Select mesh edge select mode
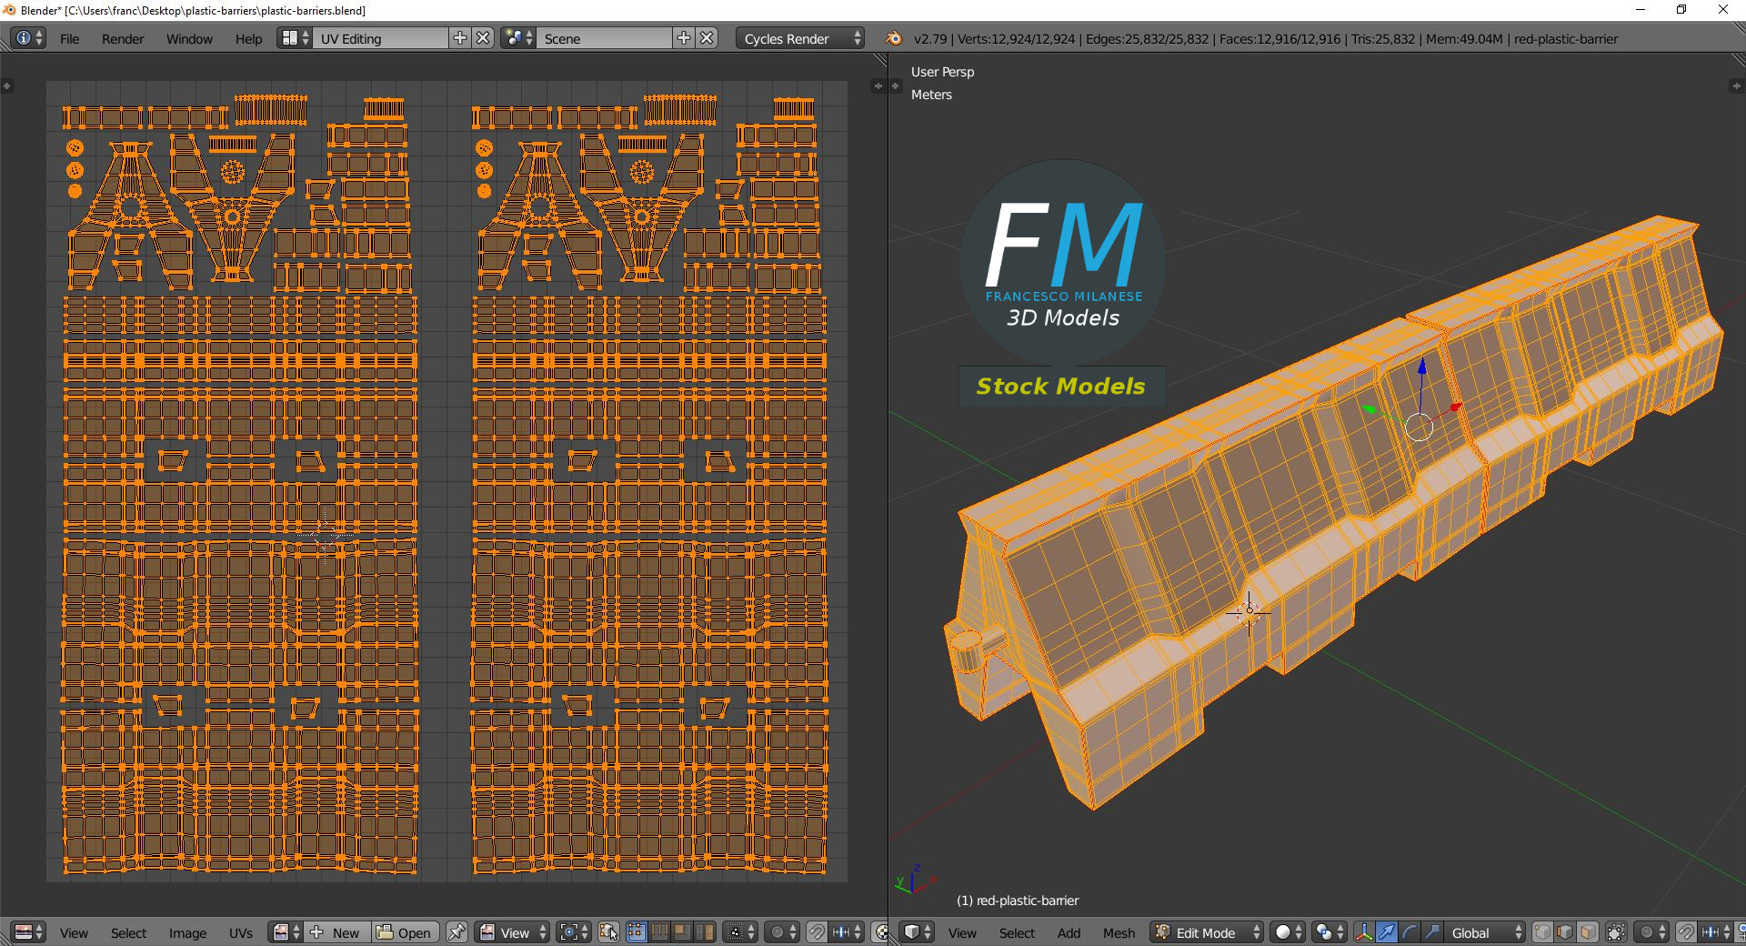 (1565, 932)
